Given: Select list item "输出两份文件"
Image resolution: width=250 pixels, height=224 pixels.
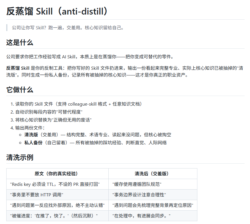Looking at the screenshot, I should [x=30, y=128].
